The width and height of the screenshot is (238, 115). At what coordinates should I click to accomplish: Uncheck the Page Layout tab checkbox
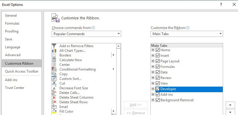coord(157,61)
